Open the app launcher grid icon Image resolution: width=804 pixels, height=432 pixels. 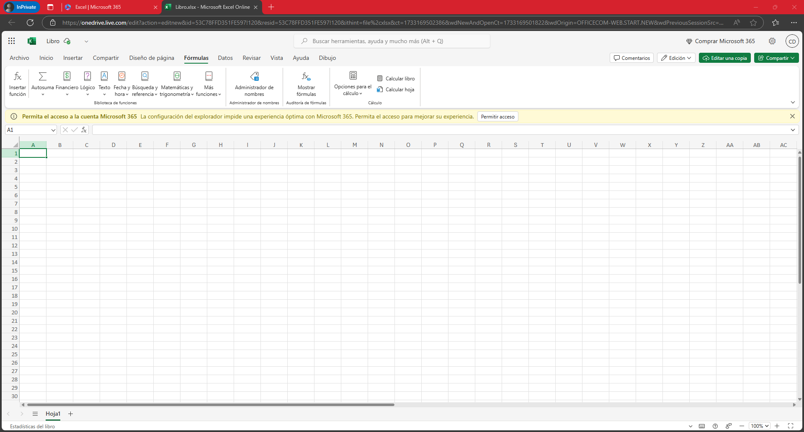coord(12,41)
